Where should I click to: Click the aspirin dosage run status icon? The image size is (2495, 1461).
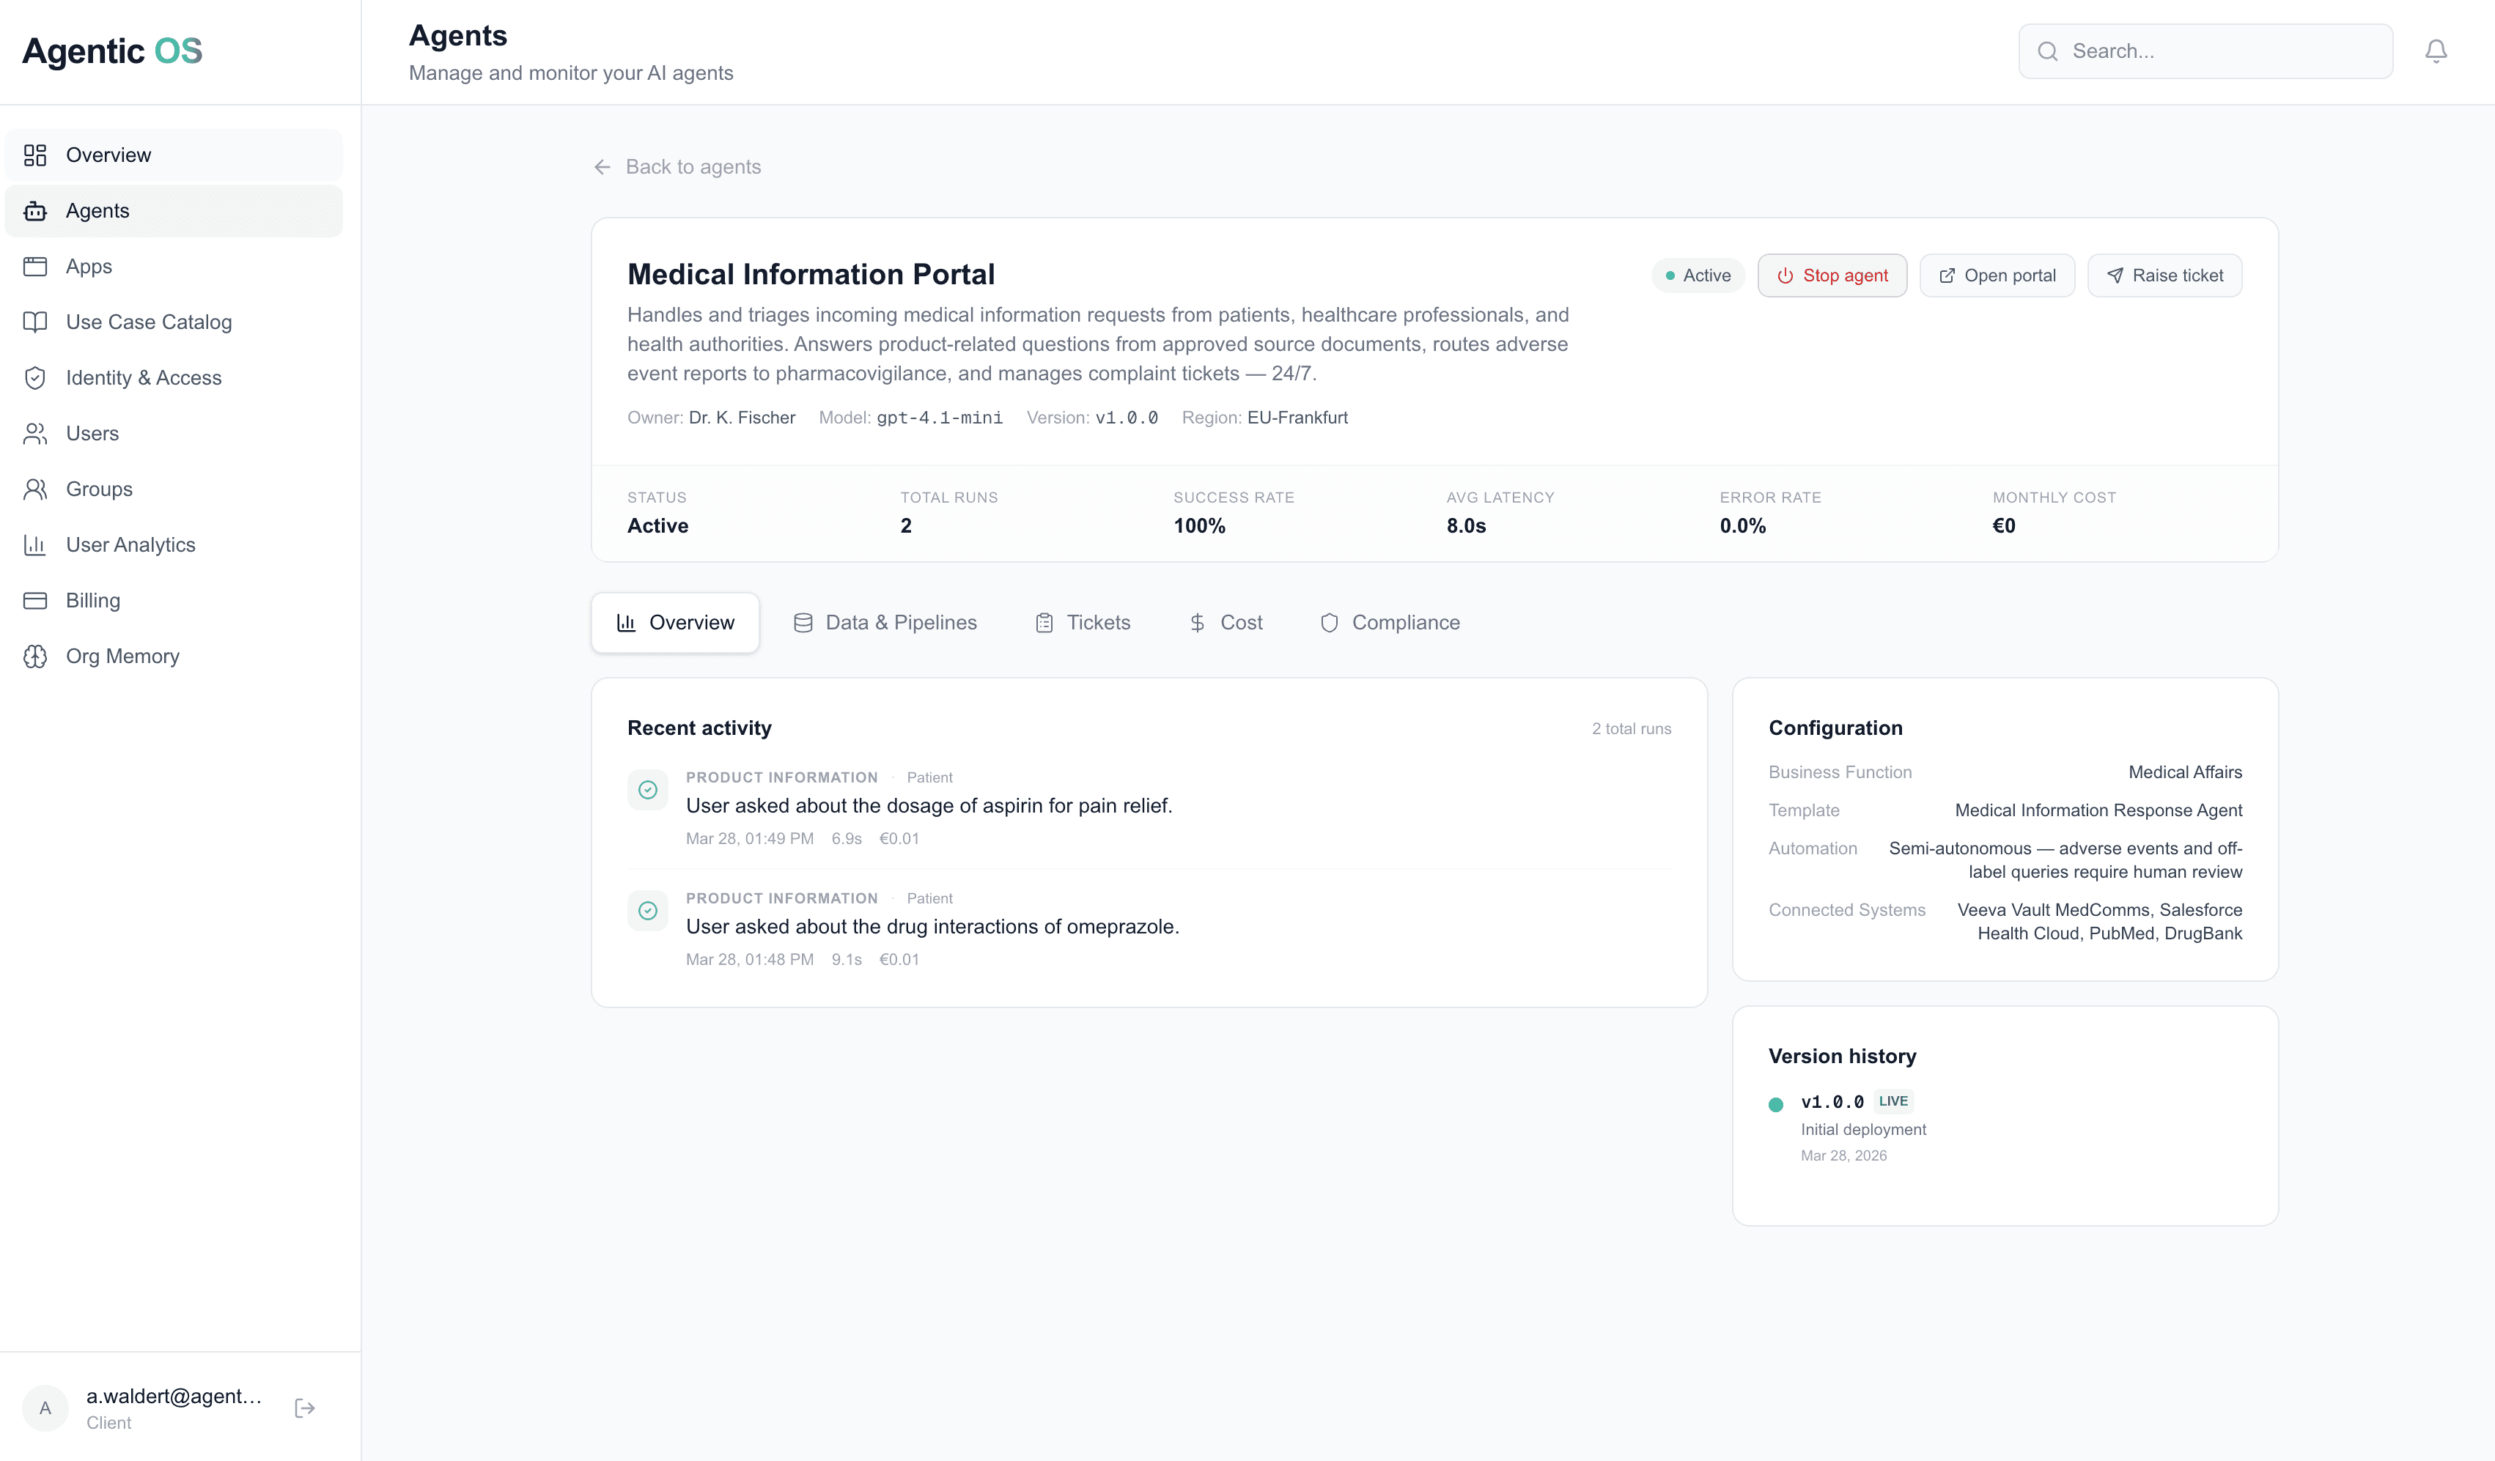coord(647,790)
